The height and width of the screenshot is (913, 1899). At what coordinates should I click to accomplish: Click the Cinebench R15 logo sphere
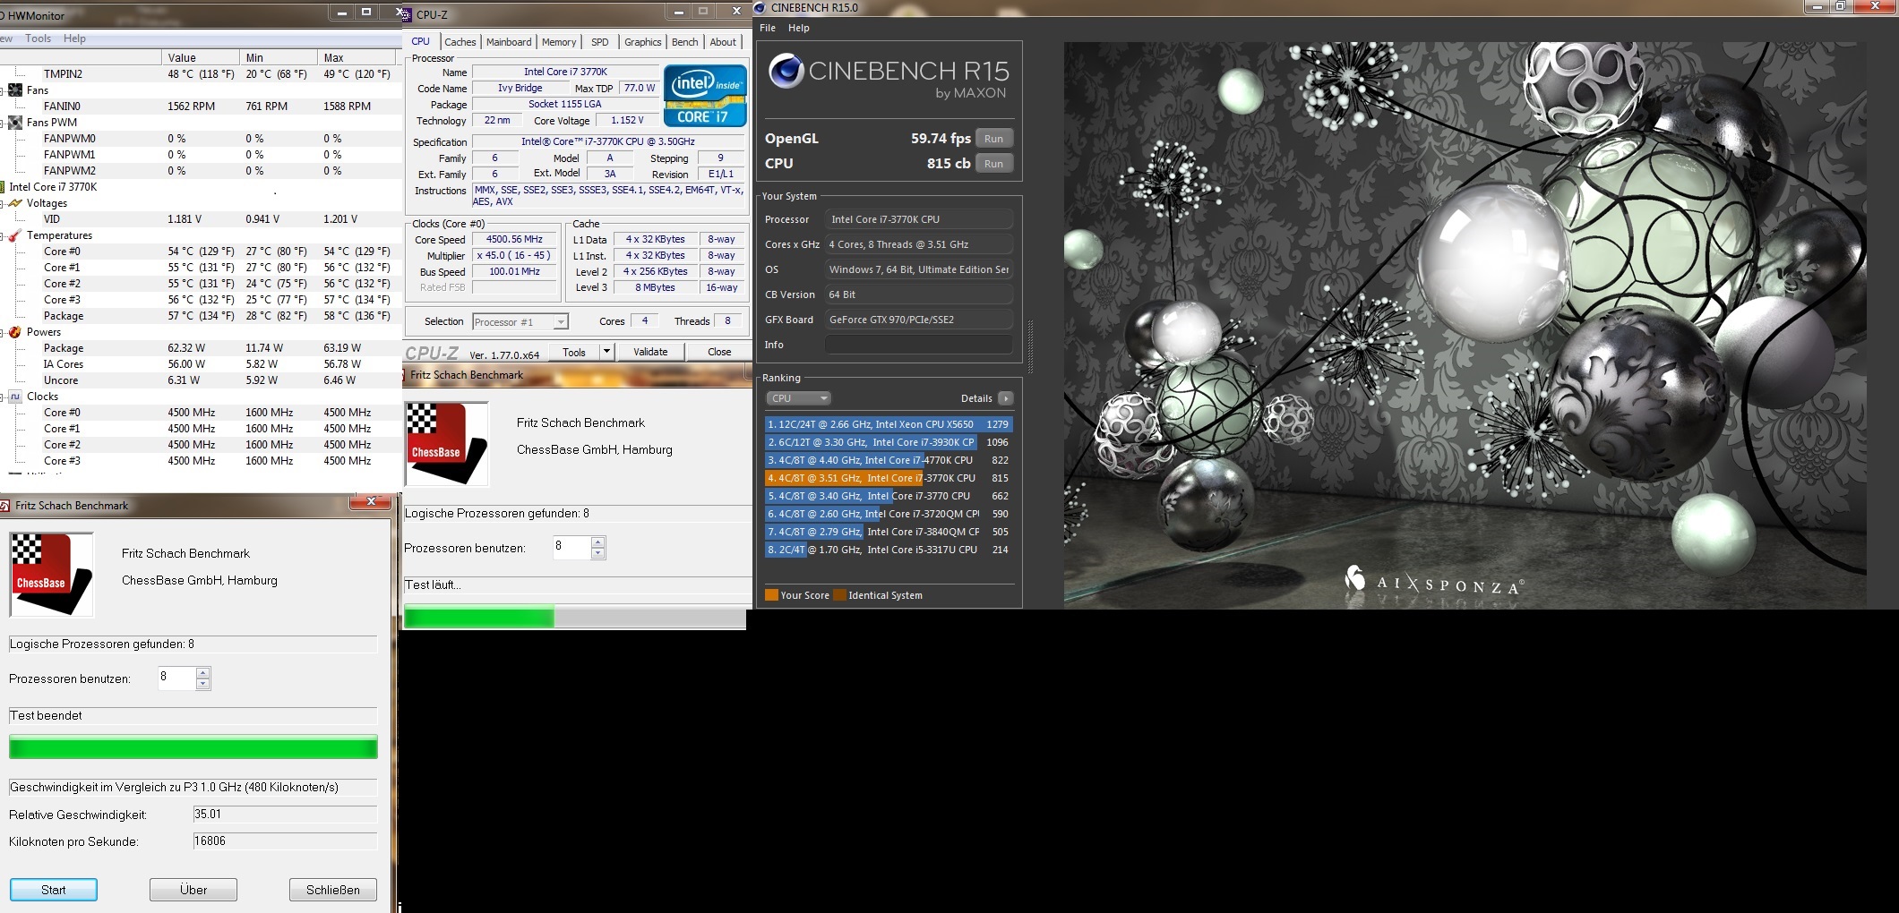786,71
